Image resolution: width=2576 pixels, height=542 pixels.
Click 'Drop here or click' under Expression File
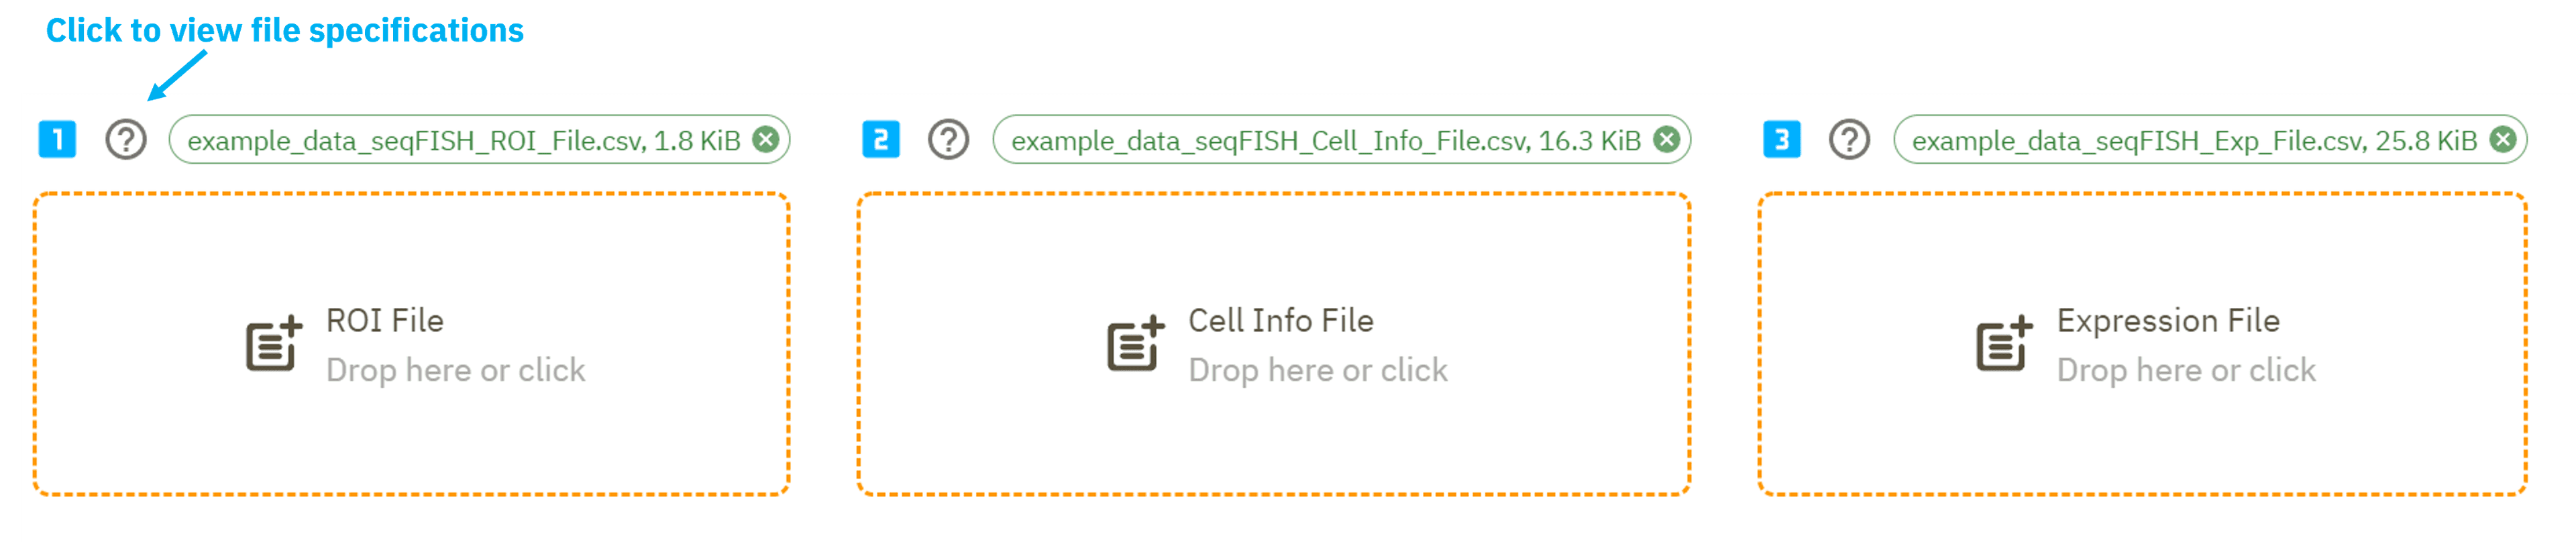point(2186,371)
